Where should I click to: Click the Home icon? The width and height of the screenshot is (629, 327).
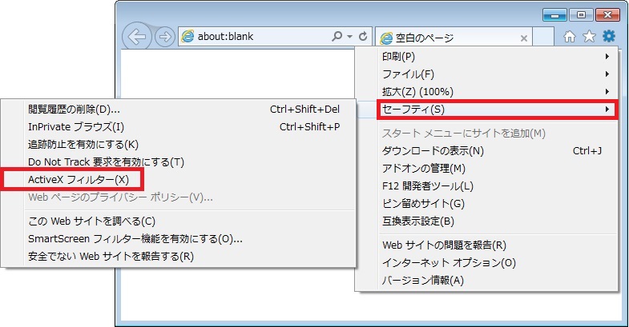pyautogui.click(x=569, y=37)
